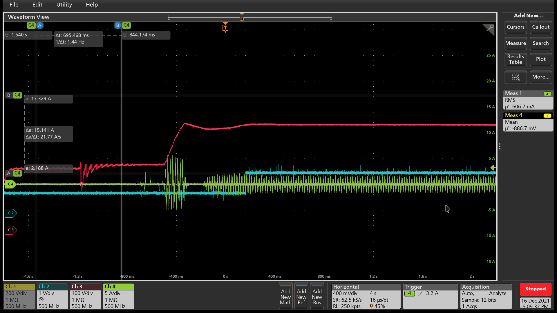Image resolution: width=557 pixels, height=313 pixels.
Task: Open the Utility menu
Action: pyautogui.click(x=64, y=5)
